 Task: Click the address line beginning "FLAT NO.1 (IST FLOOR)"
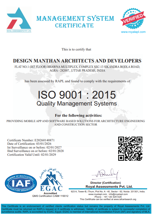coord(77,67)
